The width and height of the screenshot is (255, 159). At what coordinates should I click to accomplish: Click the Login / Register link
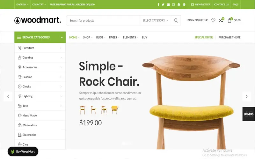tap(197, 20)
